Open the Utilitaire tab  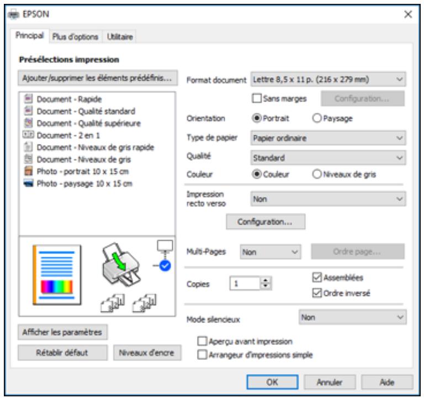[x=120, y=36]
